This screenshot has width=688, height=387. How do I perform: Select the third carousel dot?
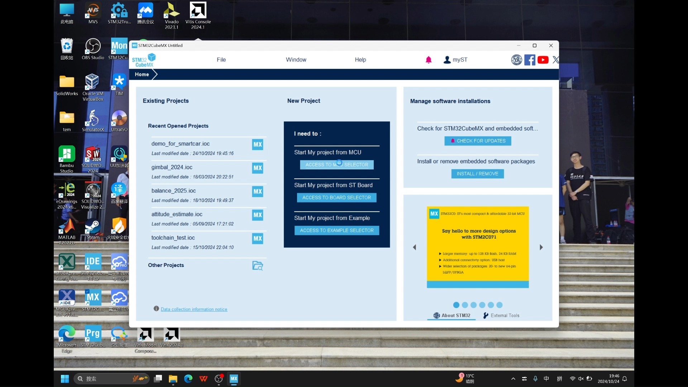(x=473, y=305)
